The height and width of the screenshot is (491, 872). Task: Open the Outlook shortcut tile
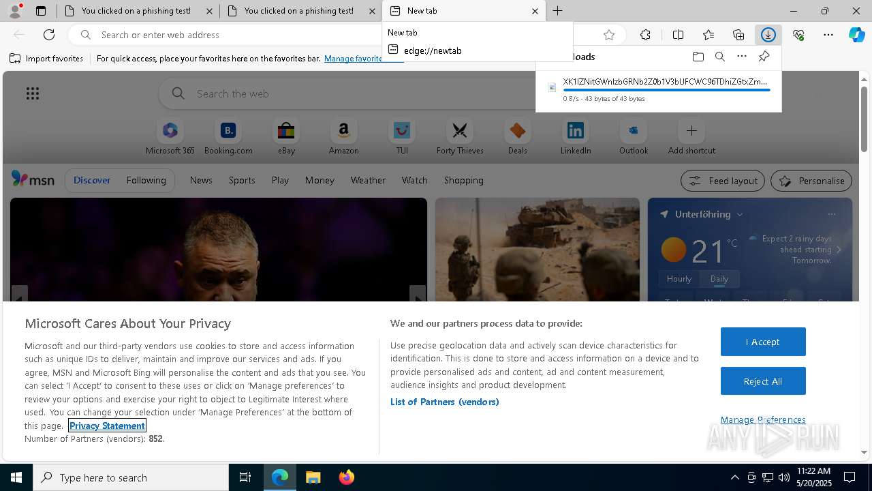coord(634,136)
